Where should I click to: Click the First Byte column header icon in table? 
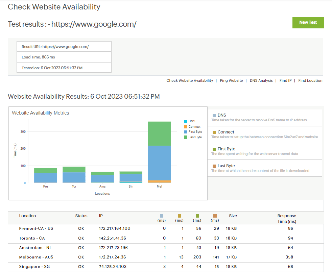point(197,216)
